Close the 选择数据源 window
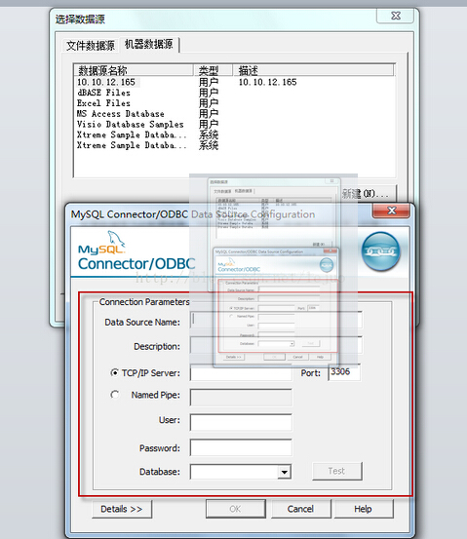The height and width of the screenshot is (539, 467). 396,16
